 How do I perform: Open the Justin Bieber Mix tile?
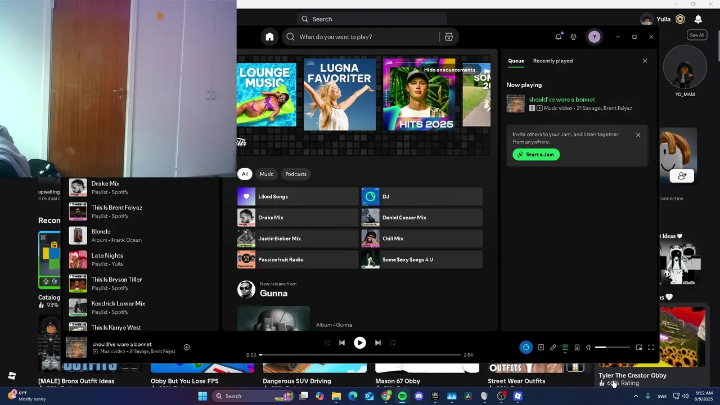[x=298, y=238]
